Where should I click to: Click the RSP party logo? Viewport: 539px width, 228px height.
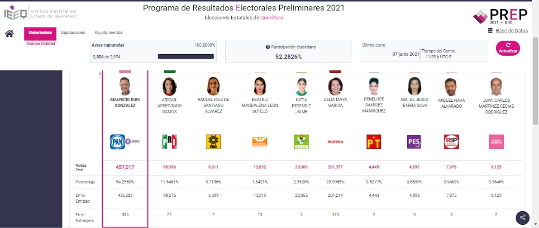click(x=451, y=142)
